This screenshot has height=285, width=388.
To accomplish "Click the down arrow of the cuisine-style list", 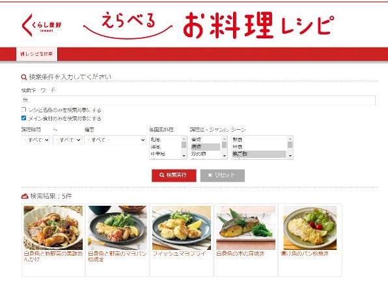I will coord(184,156).
